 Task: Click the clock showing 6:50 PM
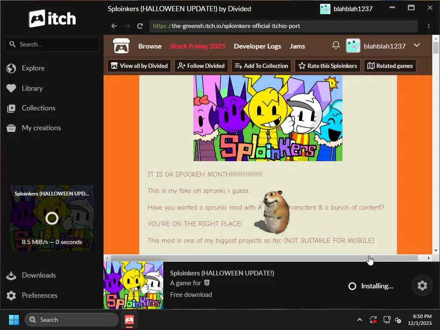coord(422,316)
